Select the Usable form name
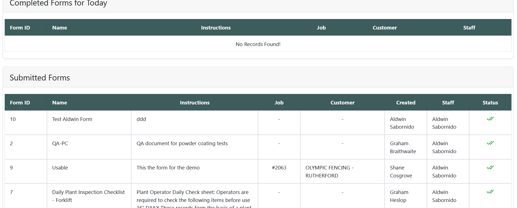This screenshot has width=517, height=208. point(60,168)
